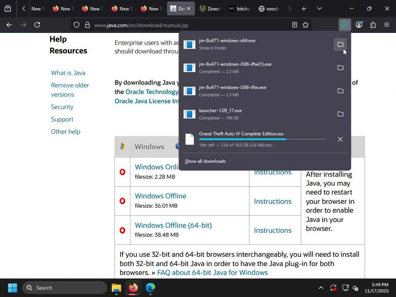
Task: Click the Firefox taskbar icon
Action: coord(133,288)
